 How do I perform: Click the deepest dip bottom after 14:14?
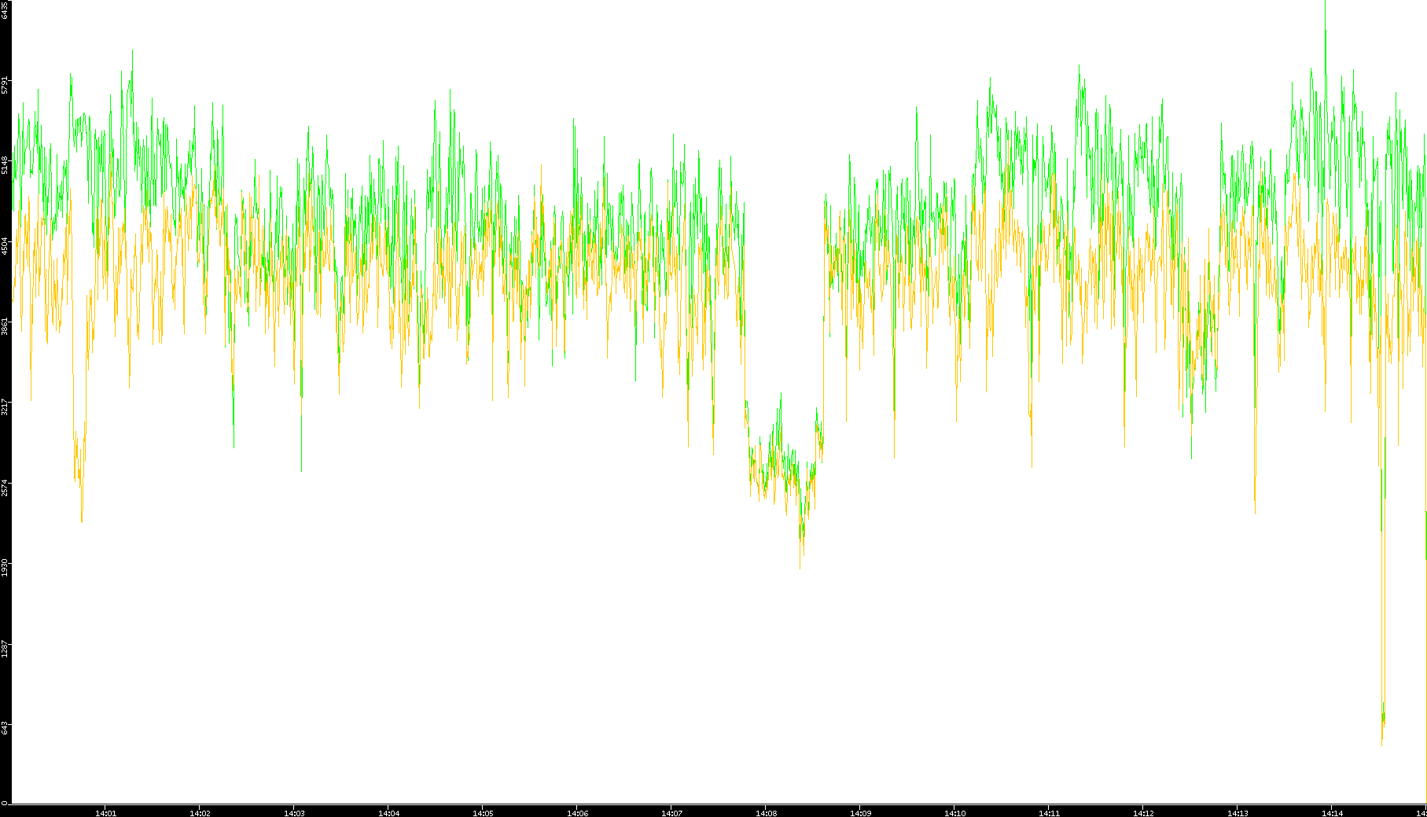[1381, 742]
